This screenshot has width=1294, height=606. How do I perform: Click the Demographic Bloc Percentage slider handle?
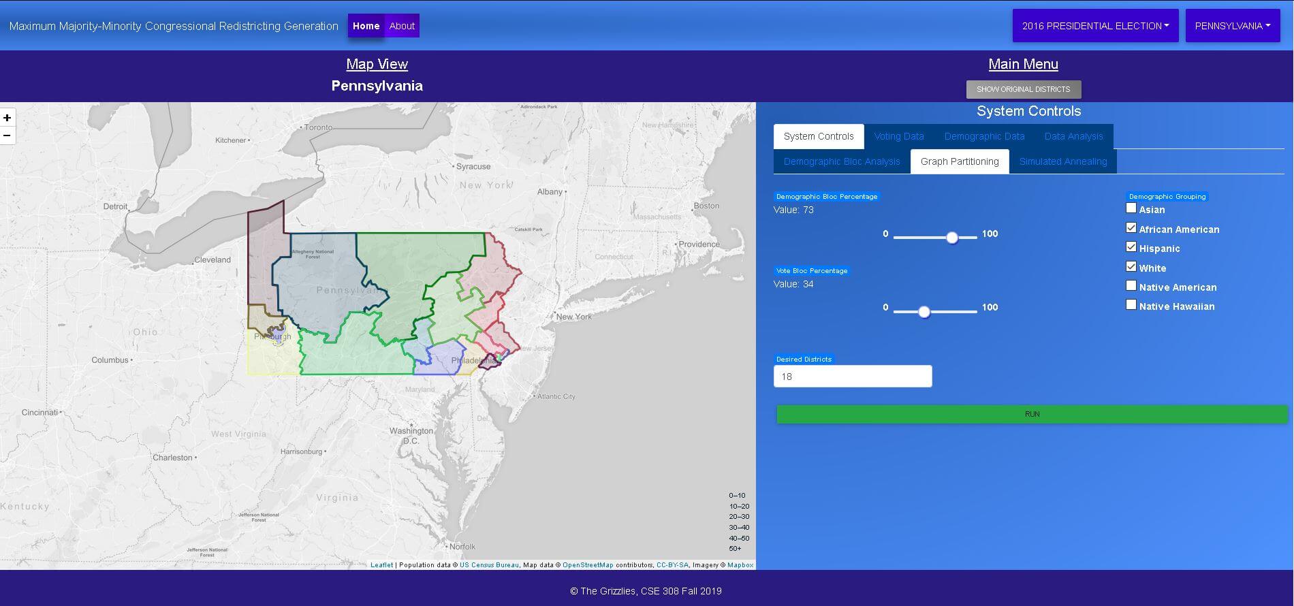click(952, 237)
